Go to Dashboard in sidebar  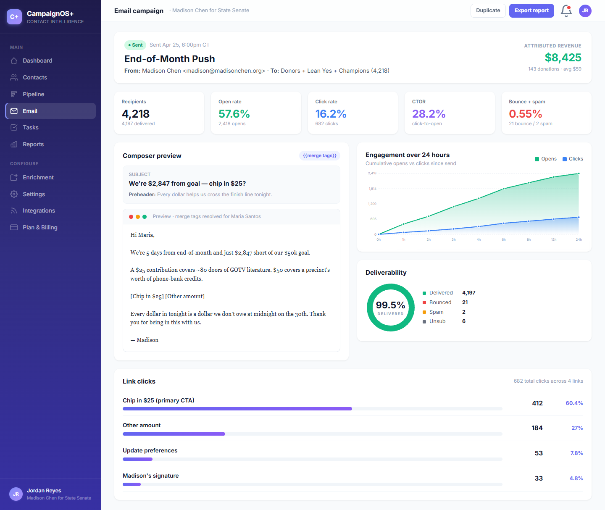pyautogui.click(x=50, y=60)
